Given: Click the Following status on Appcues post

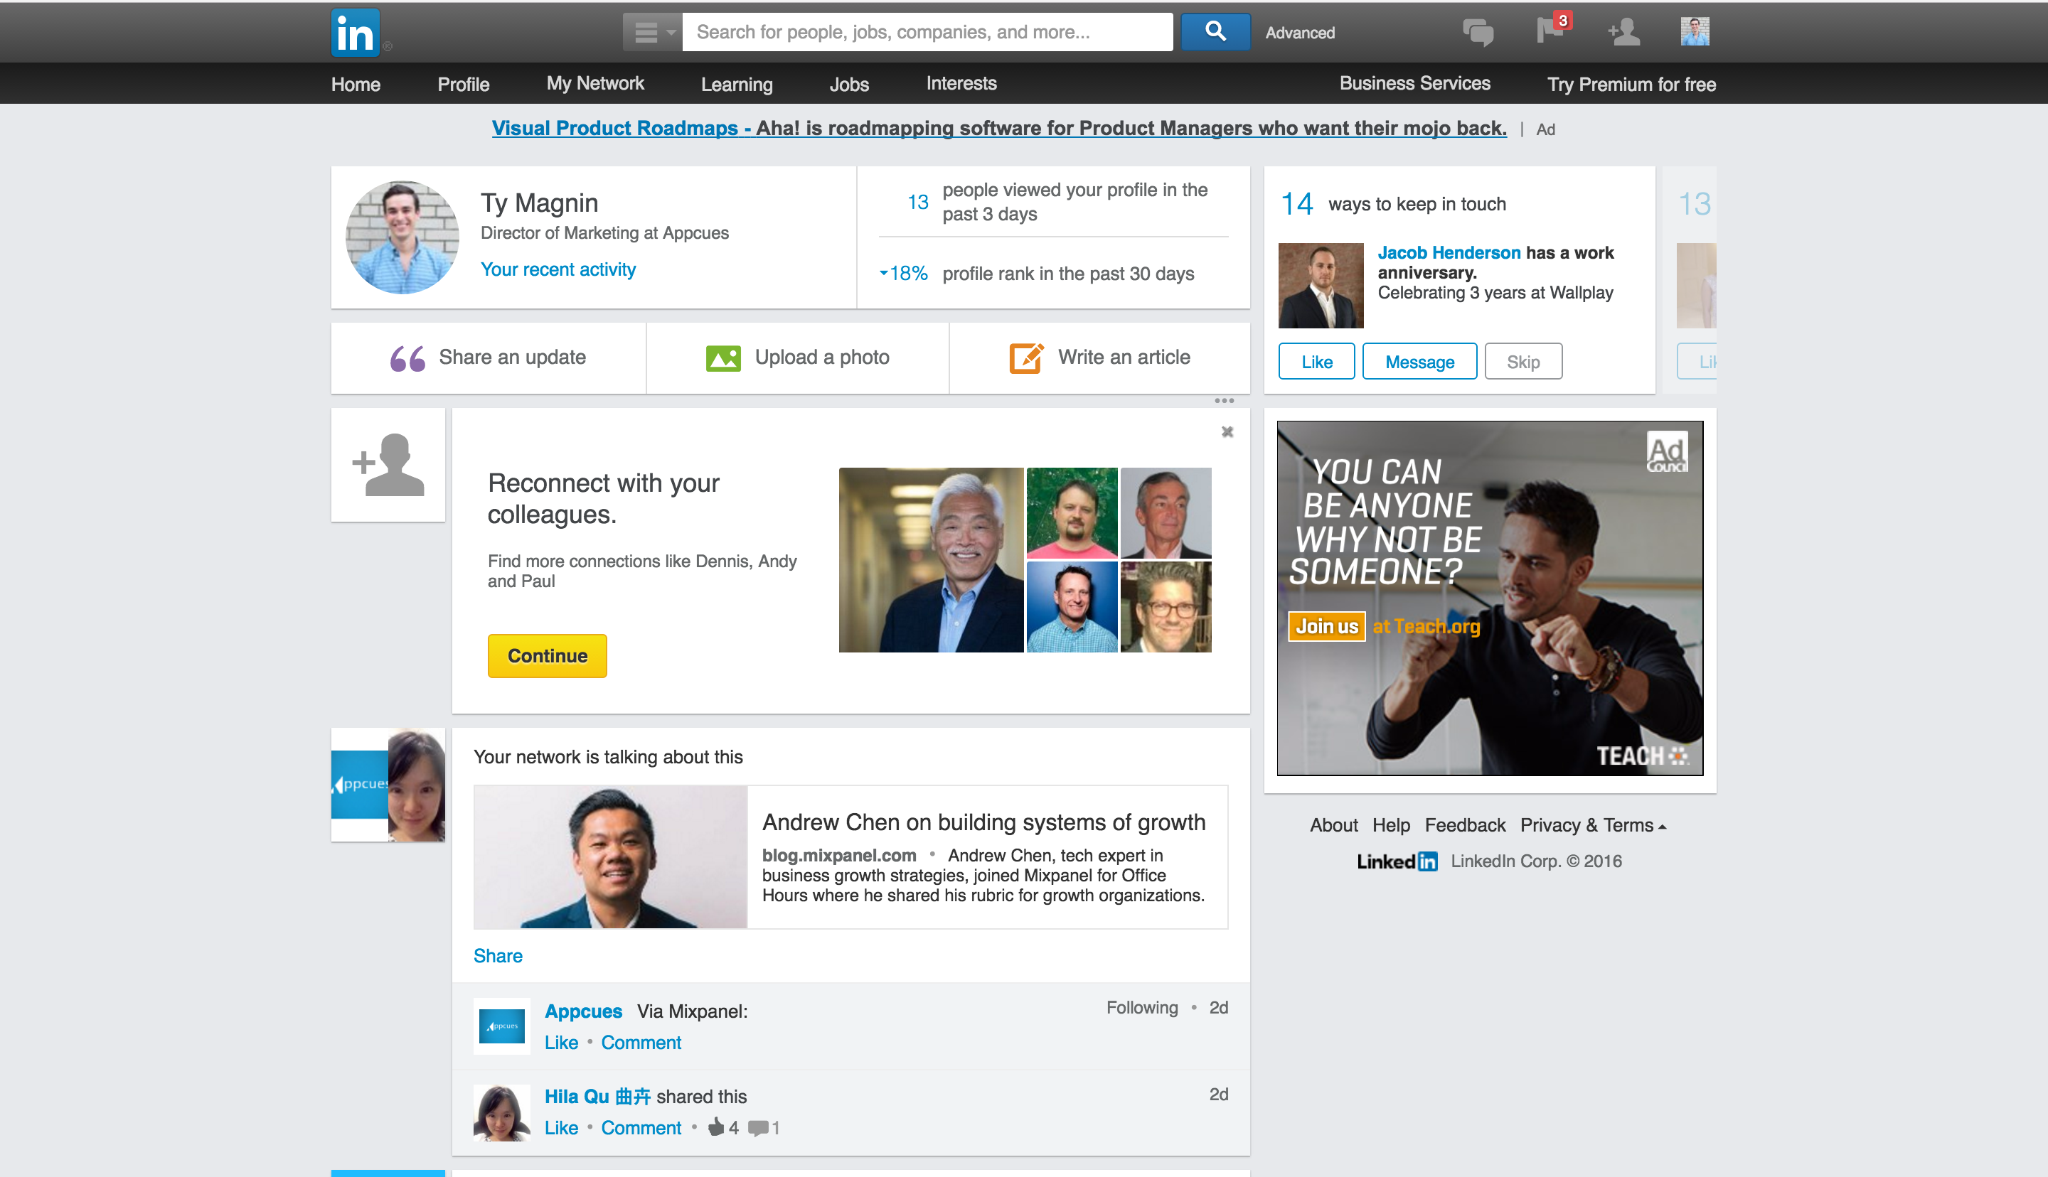Looking at the screenshot, I should (x=1141, y=1007).
